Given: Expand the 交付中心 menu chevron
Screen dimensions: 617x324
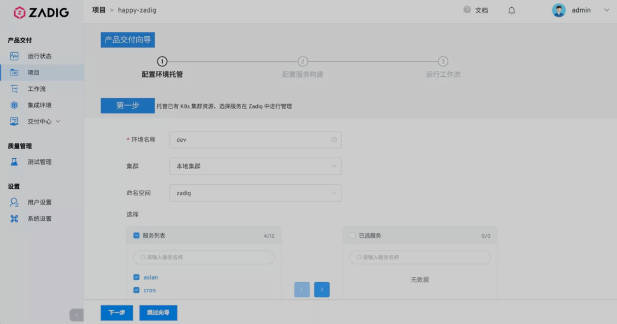Looking at the screenshot, I should (58, 121).
